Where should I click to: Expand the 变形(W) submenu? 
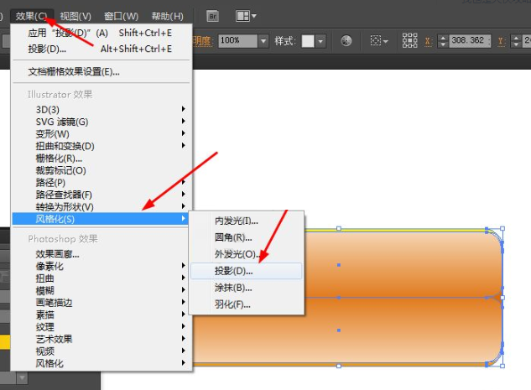click(102, 133)
